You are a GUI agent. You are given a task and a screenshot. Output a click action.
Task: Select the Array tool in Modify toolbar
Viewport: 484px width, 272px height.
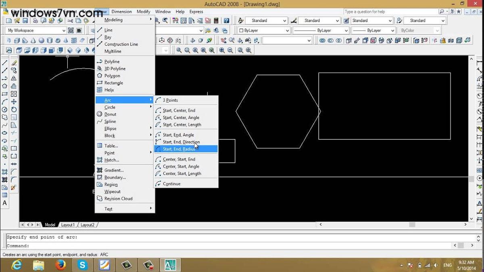pos(14,93)
